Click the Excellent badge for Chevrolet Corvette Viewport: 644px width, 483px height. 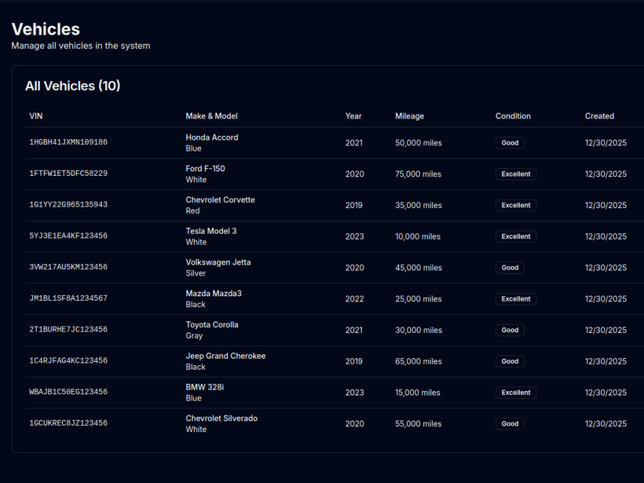tap(516, 205)
